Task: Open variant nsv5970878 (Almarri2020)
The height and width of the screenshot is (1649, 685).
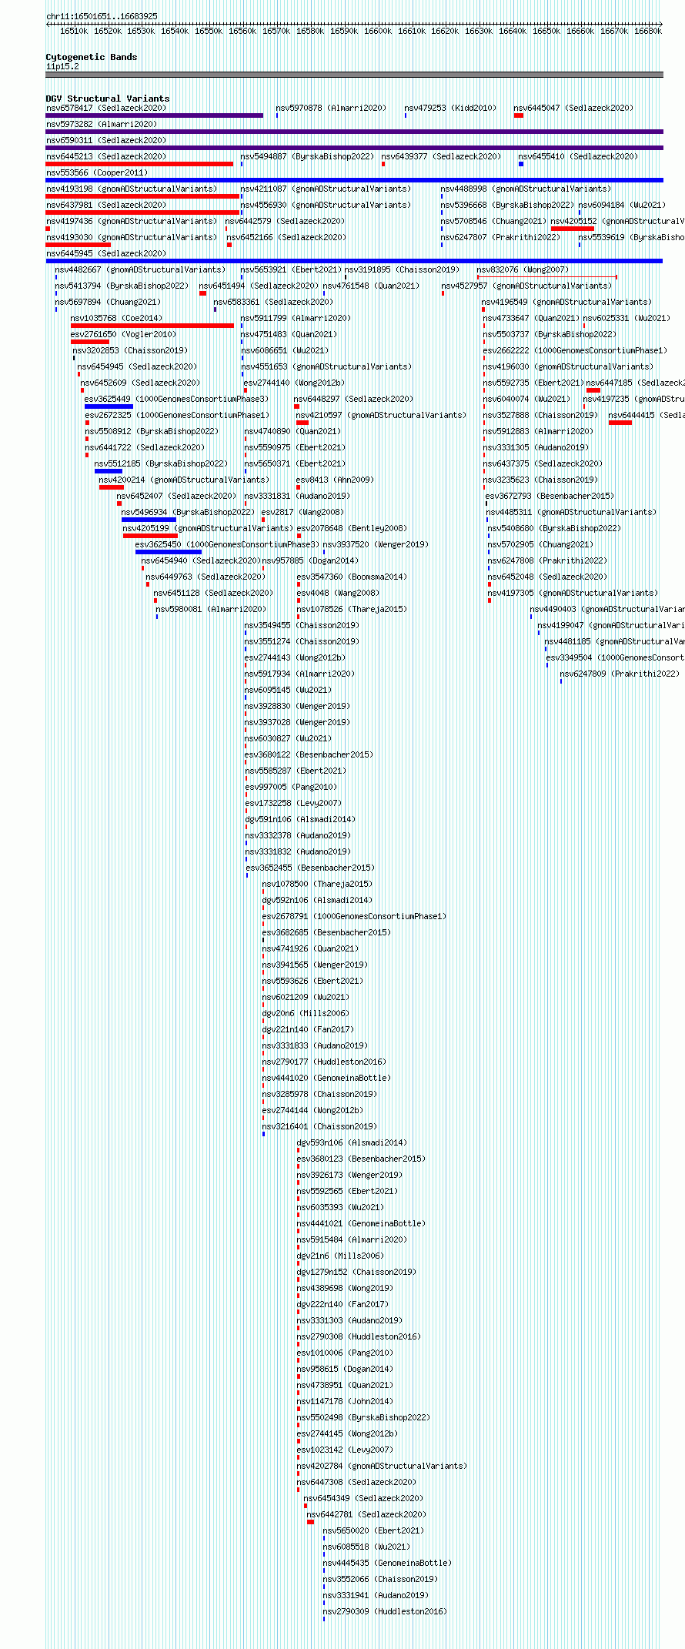Action: click(331, 109)
